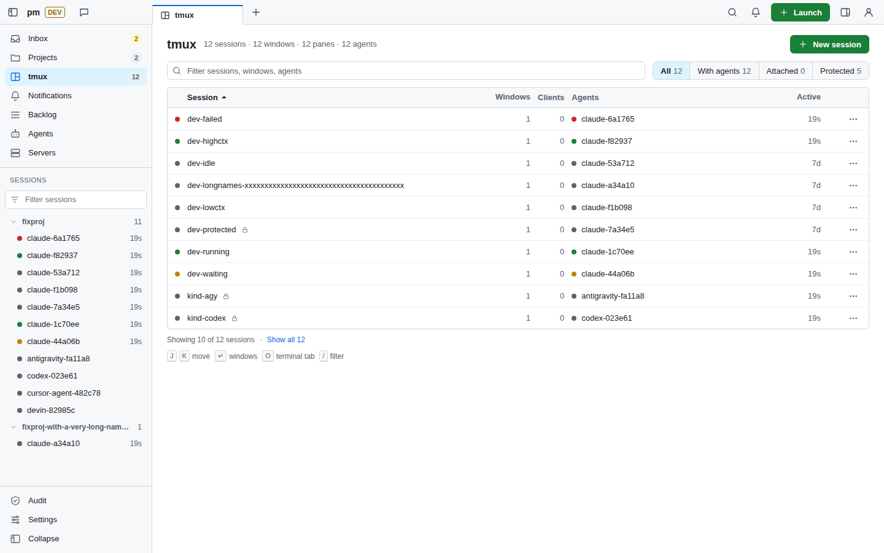Show only Attached 0 sessions
The height and width of the screenshot is (553, 884).
785,71
